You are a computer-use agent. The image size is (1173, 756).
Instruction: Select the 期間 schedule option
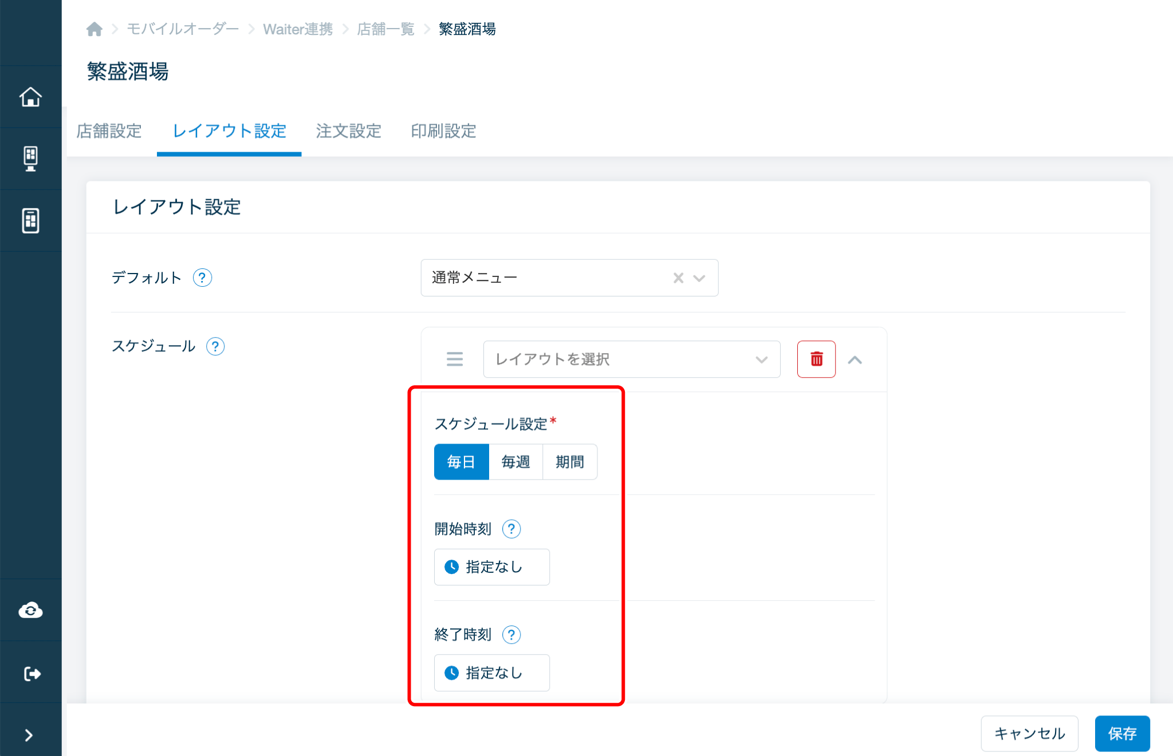coord(569,462)
